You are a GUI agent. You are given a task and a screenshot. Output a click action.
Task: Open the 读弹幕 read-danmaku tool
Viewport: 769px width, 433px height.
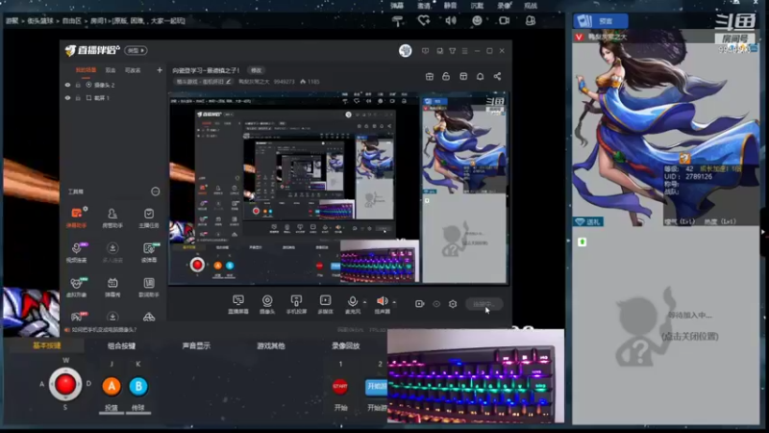coord(149,252)
